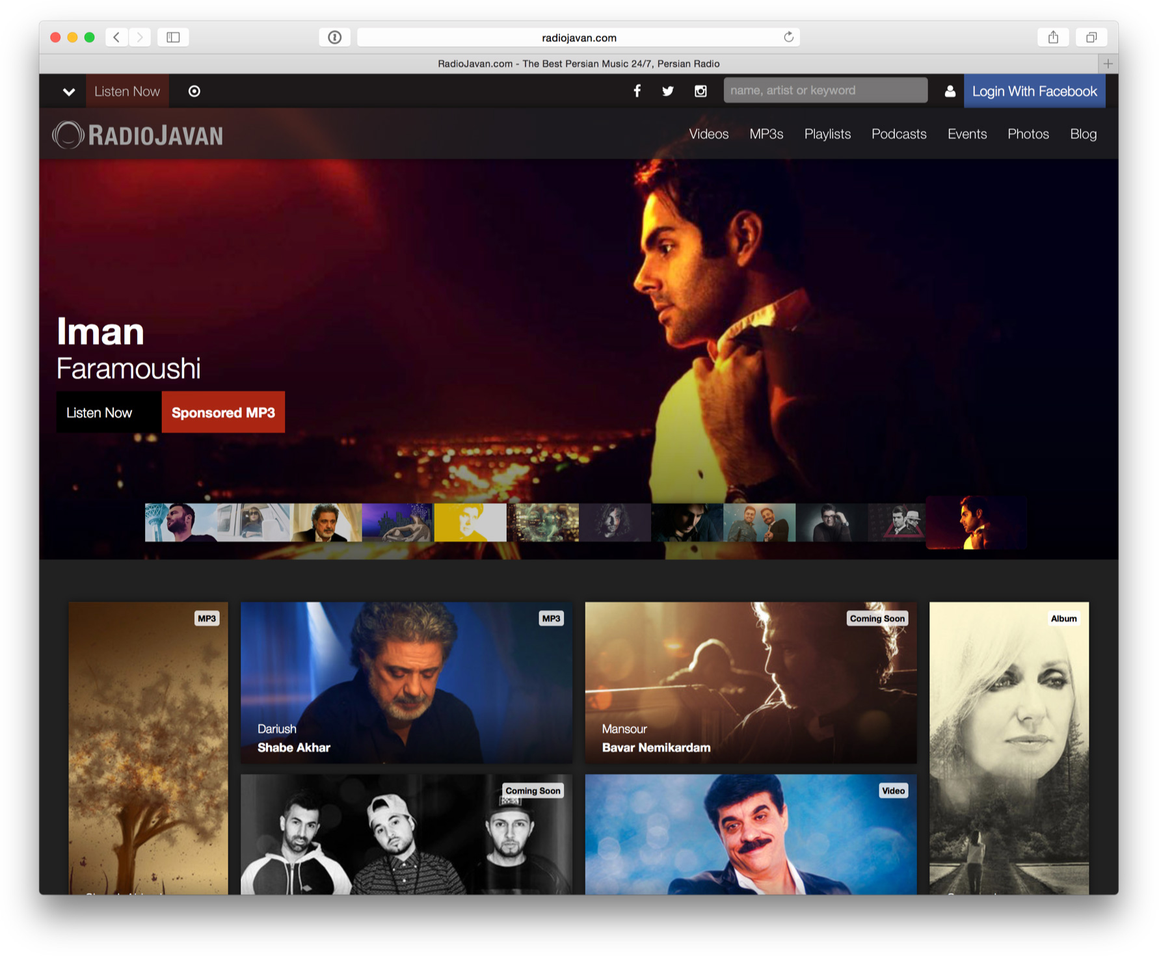Add a new tab with plus button

[x=1108, y=64]
